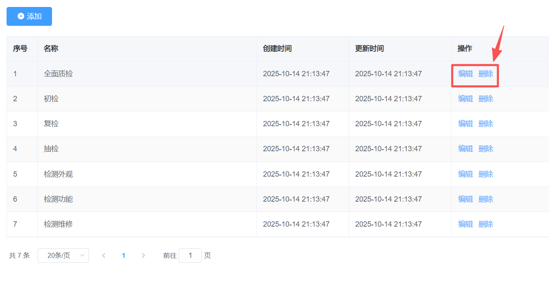This screenshot has width=549, height=291.
Task: Delete the 抽检 row
Action: coord(485,149)
